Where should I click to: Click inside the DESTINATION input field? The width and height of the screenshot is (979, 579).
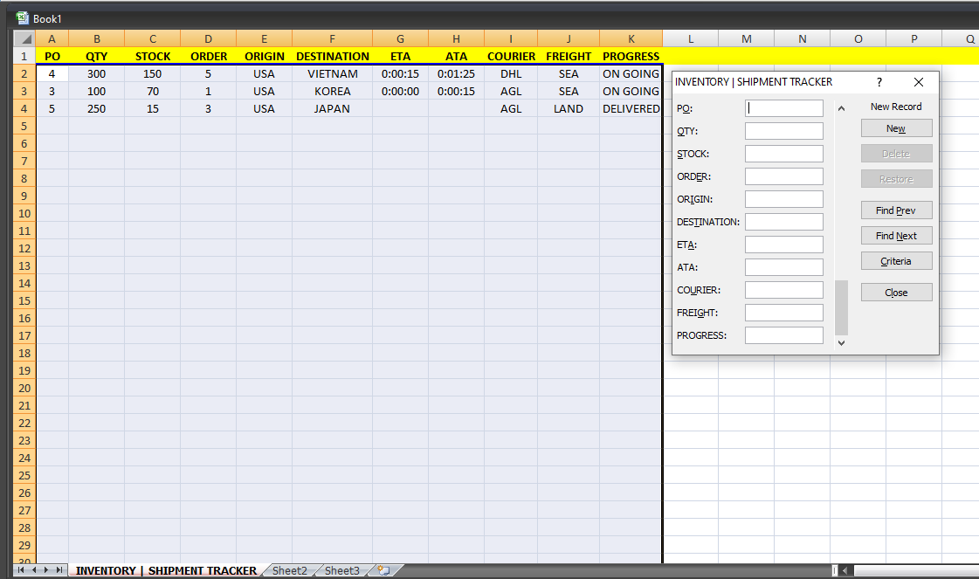783,221
